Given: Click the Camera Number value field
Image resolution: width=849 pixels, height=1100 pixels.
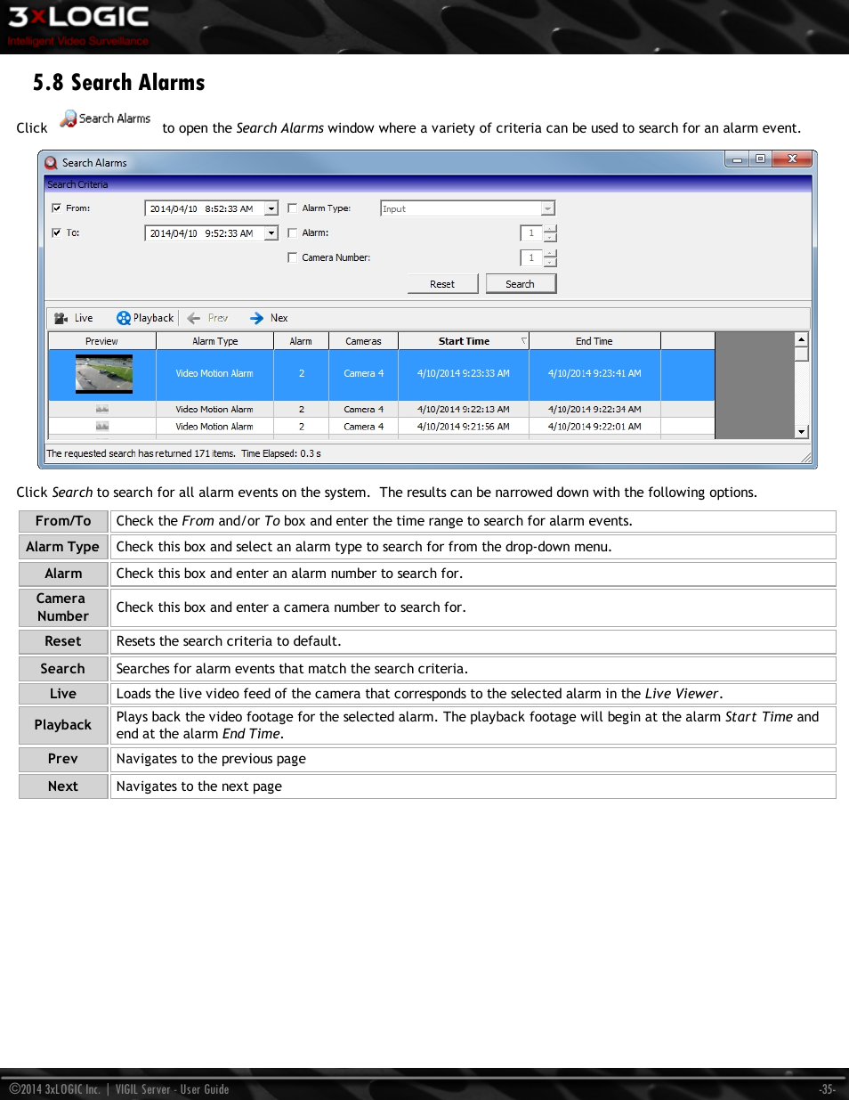Looking at the screenshot, I should coord(531,258).
